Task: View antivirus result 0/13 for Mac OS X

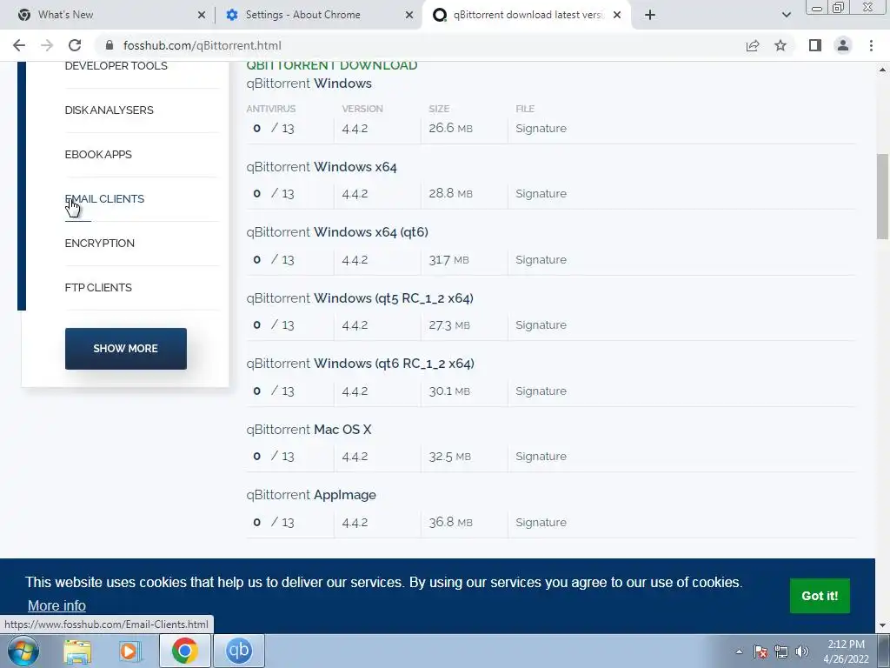Action: [x=274, y=456]
